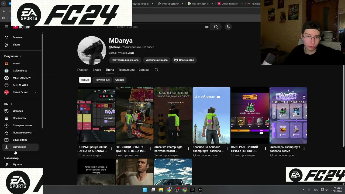
Task: Expand channel description via ...ещё
Action: (x=131, y=53)
